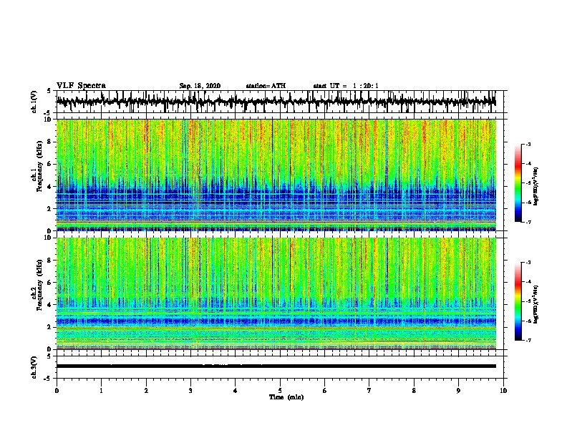The height and width of the screenshot is (438, 567).
Task: Click the '-5' lower tick of ch.3(V) axis
Action: [48, 379]
